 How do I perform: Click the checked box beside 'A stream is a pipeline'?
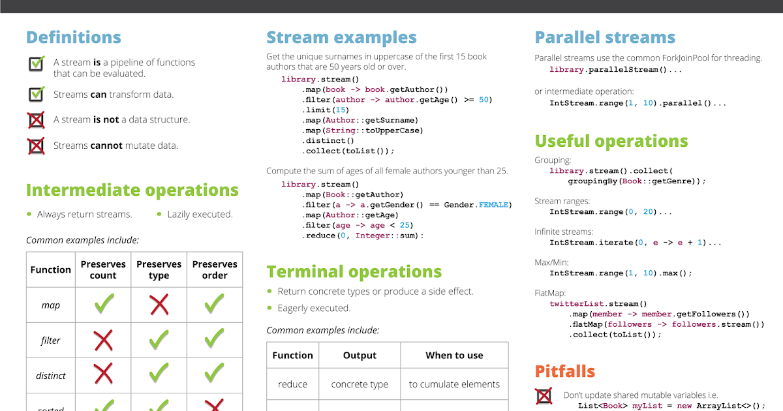(x=36, y=63)
